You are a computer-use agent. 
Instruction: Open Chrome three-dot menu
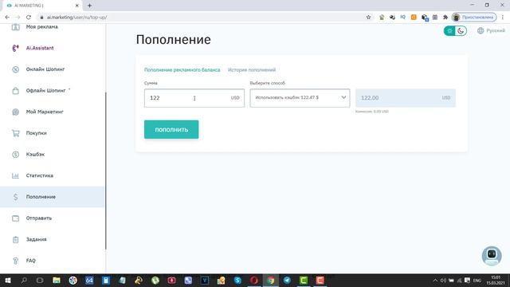click(x=503, y=18)
